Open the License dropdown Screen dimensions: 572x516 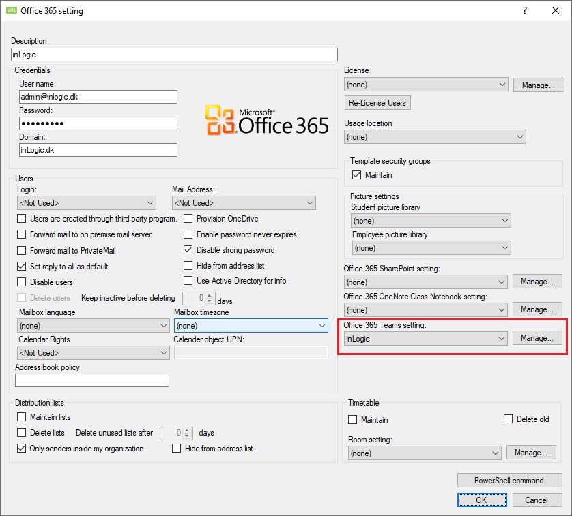(426, 85)
